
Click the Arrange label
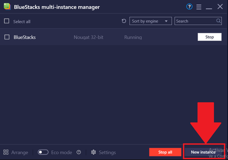coord(20,152)
